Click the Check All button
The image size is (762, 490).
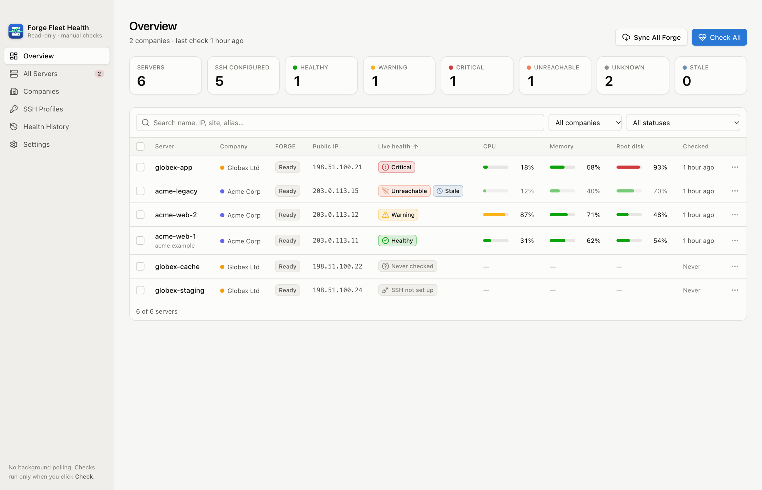coord(719,37)
